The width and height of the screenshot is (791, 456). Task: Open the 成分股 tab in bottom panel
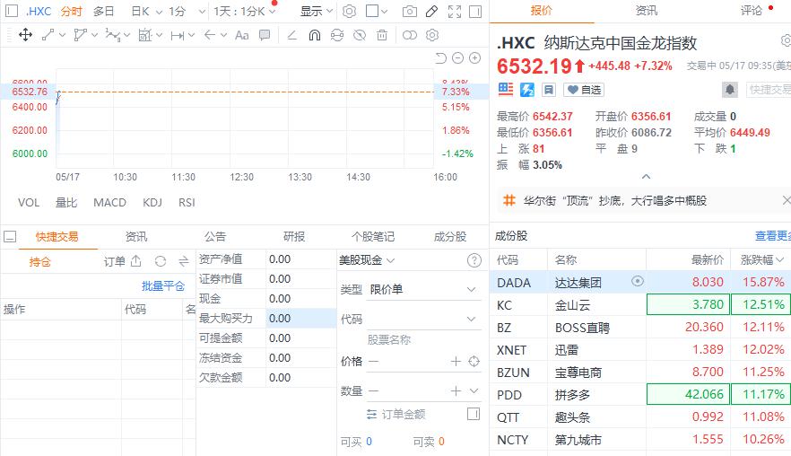point(450,236)
